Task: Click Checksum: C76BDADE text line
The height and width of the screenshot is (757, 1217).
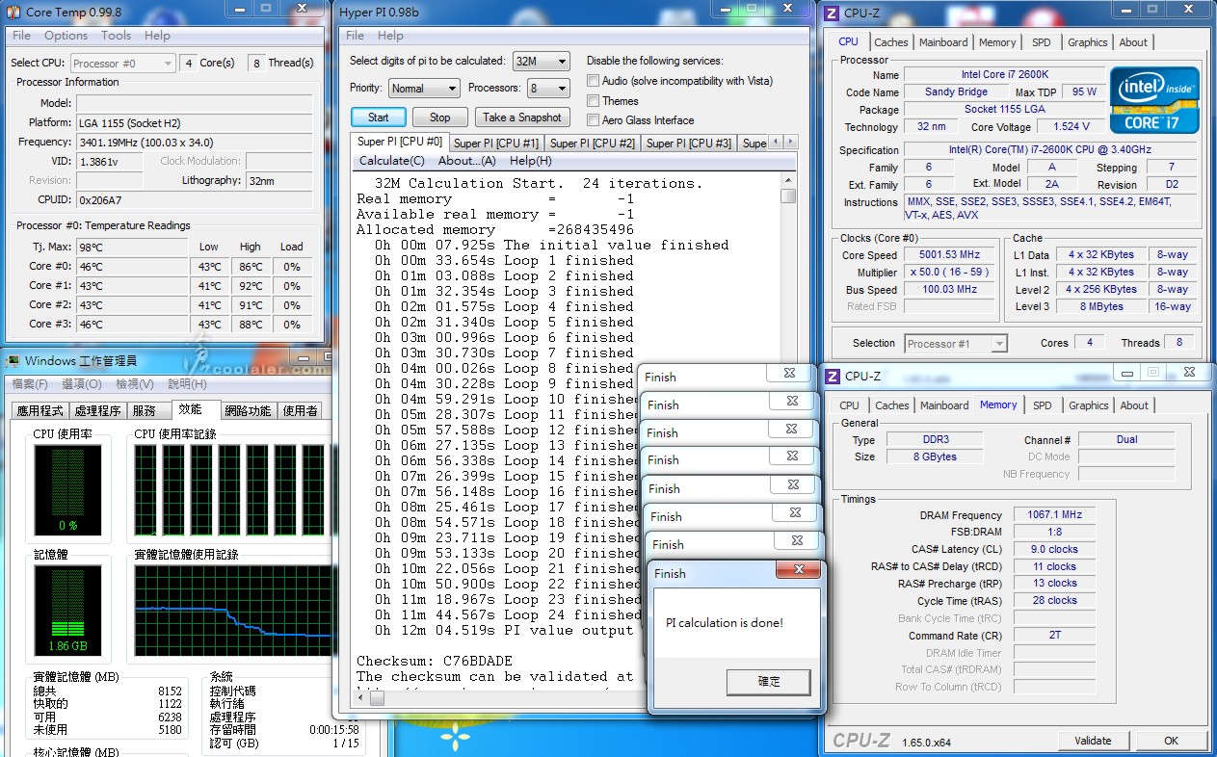Action: (x=435, y=662)
